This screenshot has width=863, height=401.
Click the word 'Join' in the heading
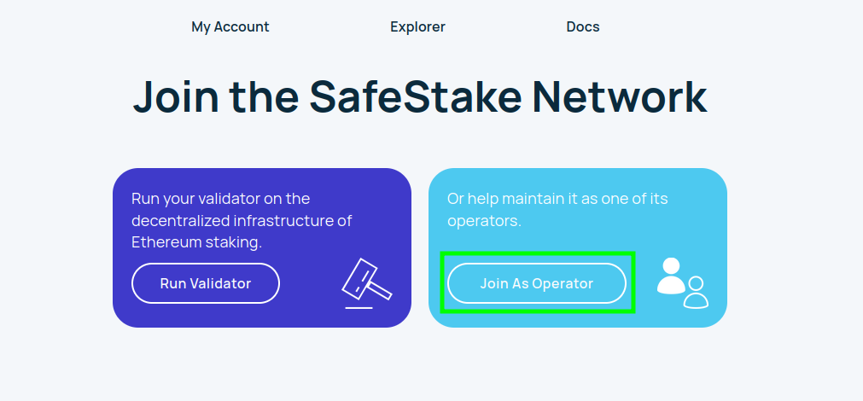point(176,96)
